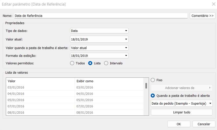217x130 pixels.
Task: Click the Comentário >> button
Action: click(x=202, y=16)
